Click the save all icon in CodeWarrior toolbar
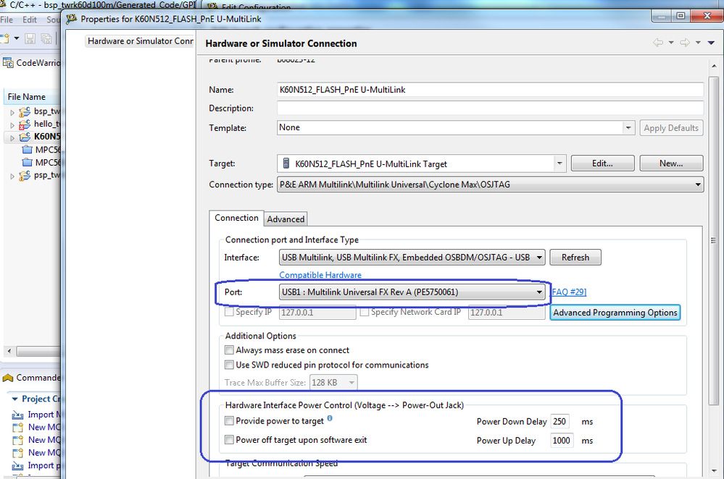Viewport: 724px width, 479px height. (46, 39)
